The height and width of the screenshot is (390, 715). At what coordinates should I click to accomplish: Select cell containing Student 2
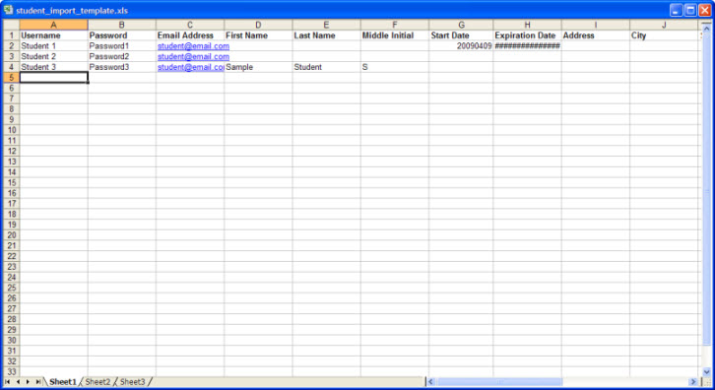53,56
